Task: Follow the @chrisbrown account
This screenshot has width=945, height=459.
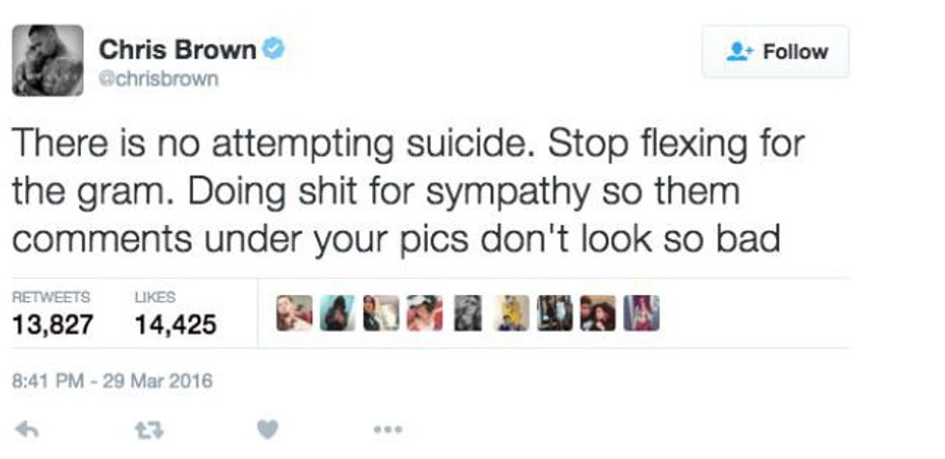Action: (x=775, y=52)
